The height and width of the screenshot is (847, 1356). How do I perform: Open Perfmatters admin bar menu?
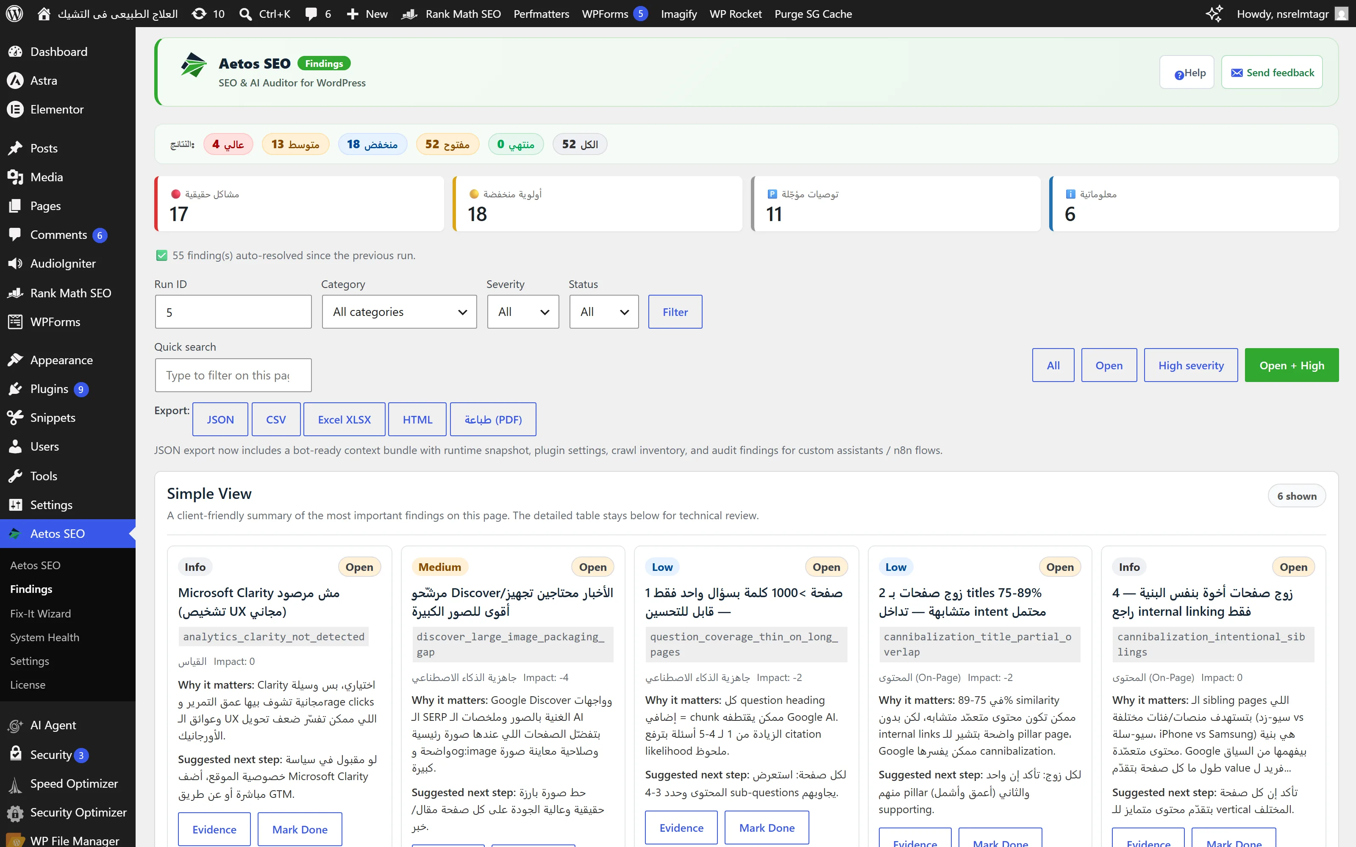[x=541, y=14]
